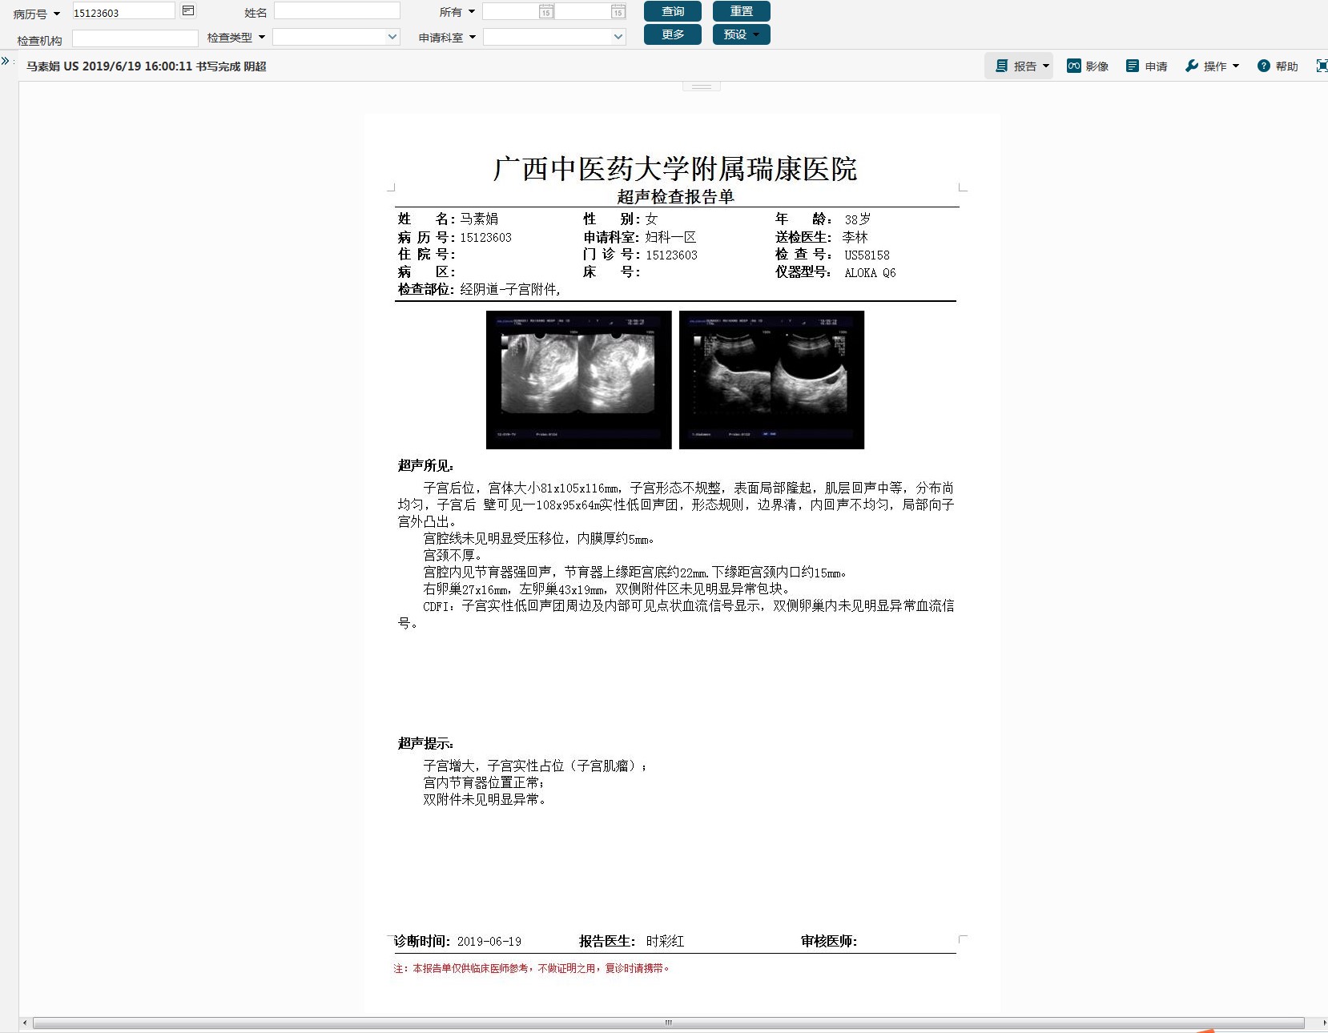1328x1033 pixels.
Task: Click the horizontal scrollbar at the bottom
Action: tap(668, 1023)
